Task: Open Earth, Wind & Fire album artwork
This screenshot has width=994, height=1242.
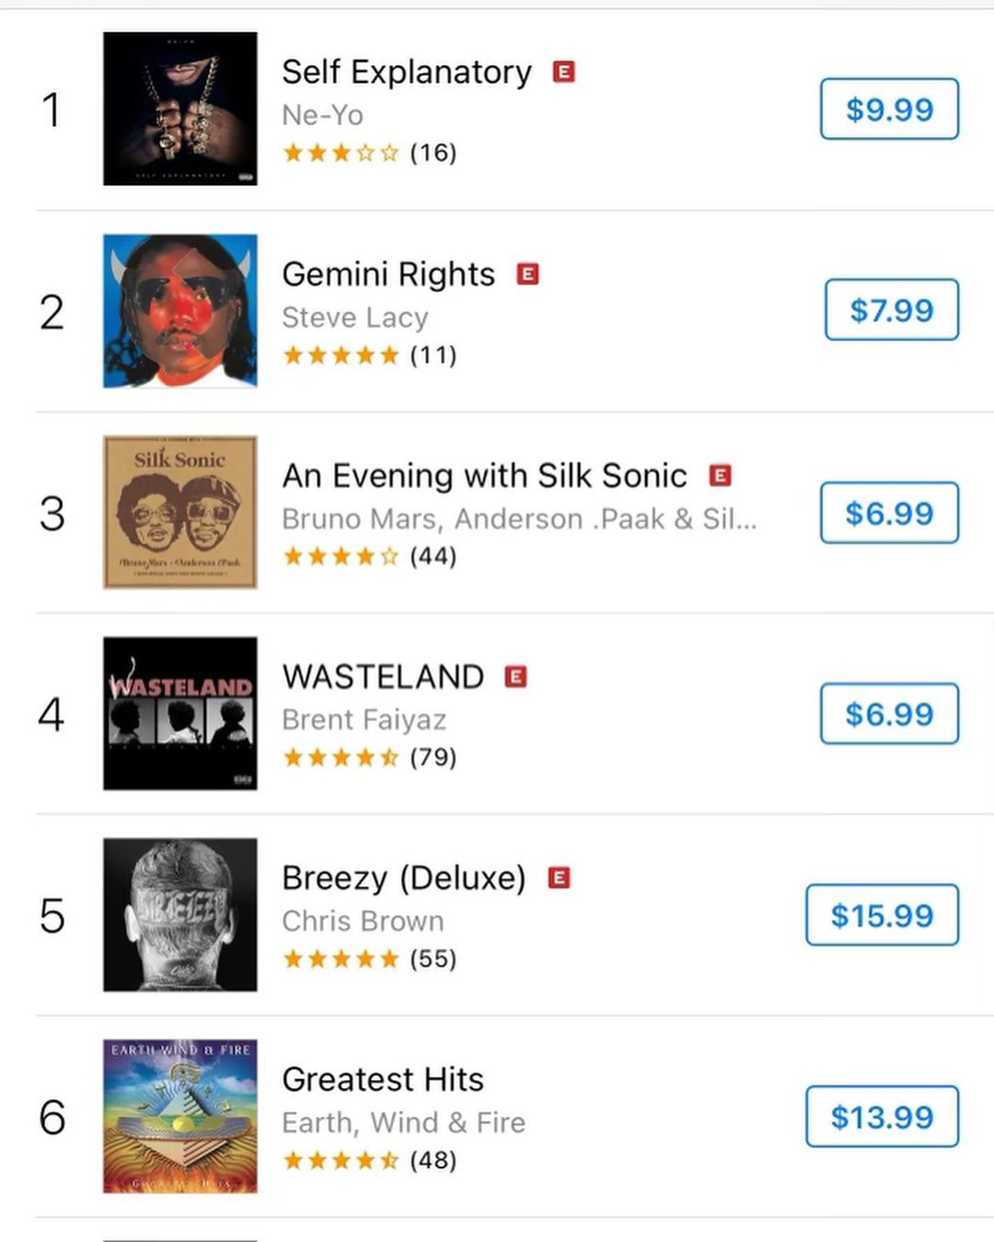Action: click(180, 1116)
